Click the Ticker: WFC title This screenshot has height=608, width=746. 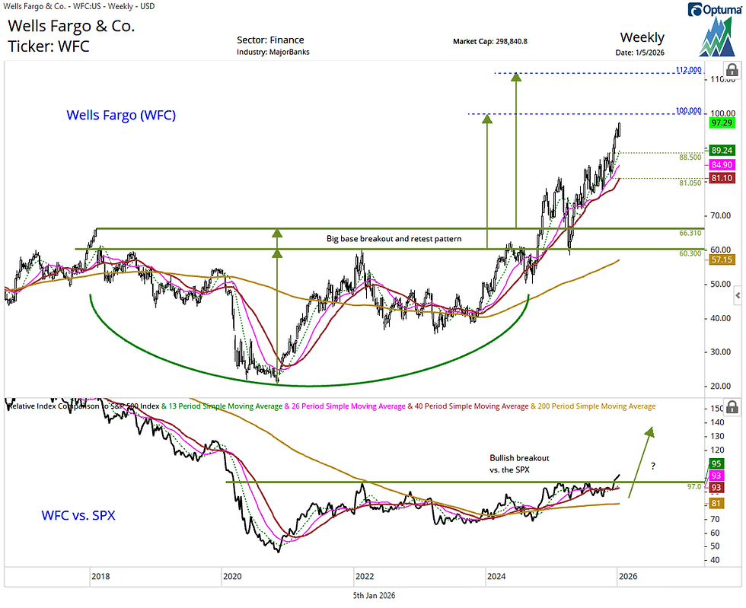point(49,46)
